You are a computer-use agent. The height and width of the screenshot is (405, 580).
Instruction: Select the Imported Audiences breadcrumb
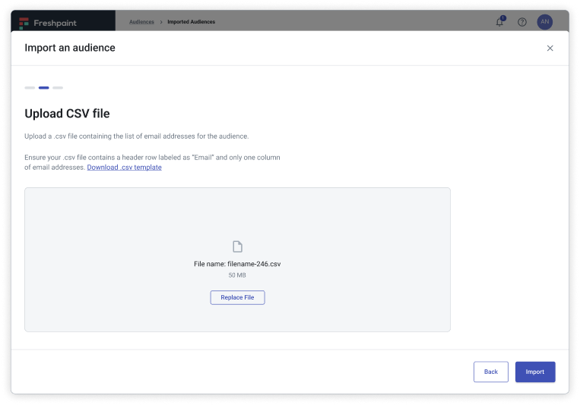tap(191, 22)
